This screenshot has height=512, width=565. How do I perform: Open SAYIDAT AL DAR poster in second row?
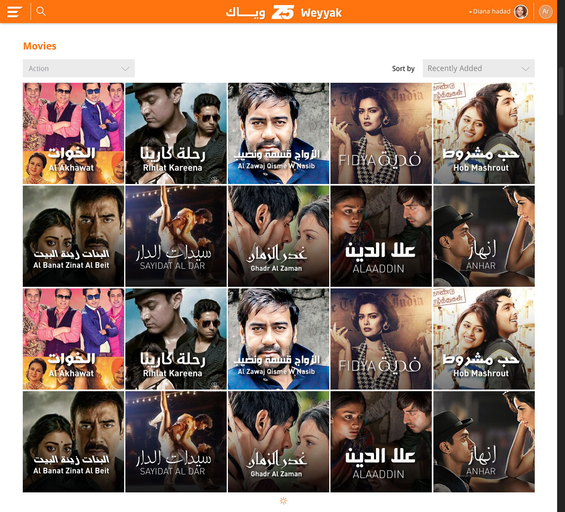(x=176, y=236)
